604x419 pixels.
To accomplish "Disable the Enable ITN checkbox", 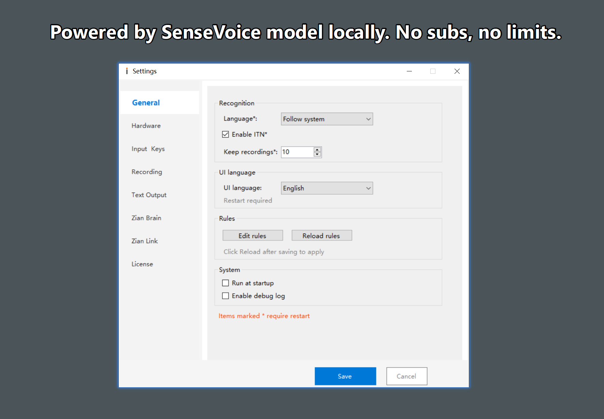I will (225, 134).
